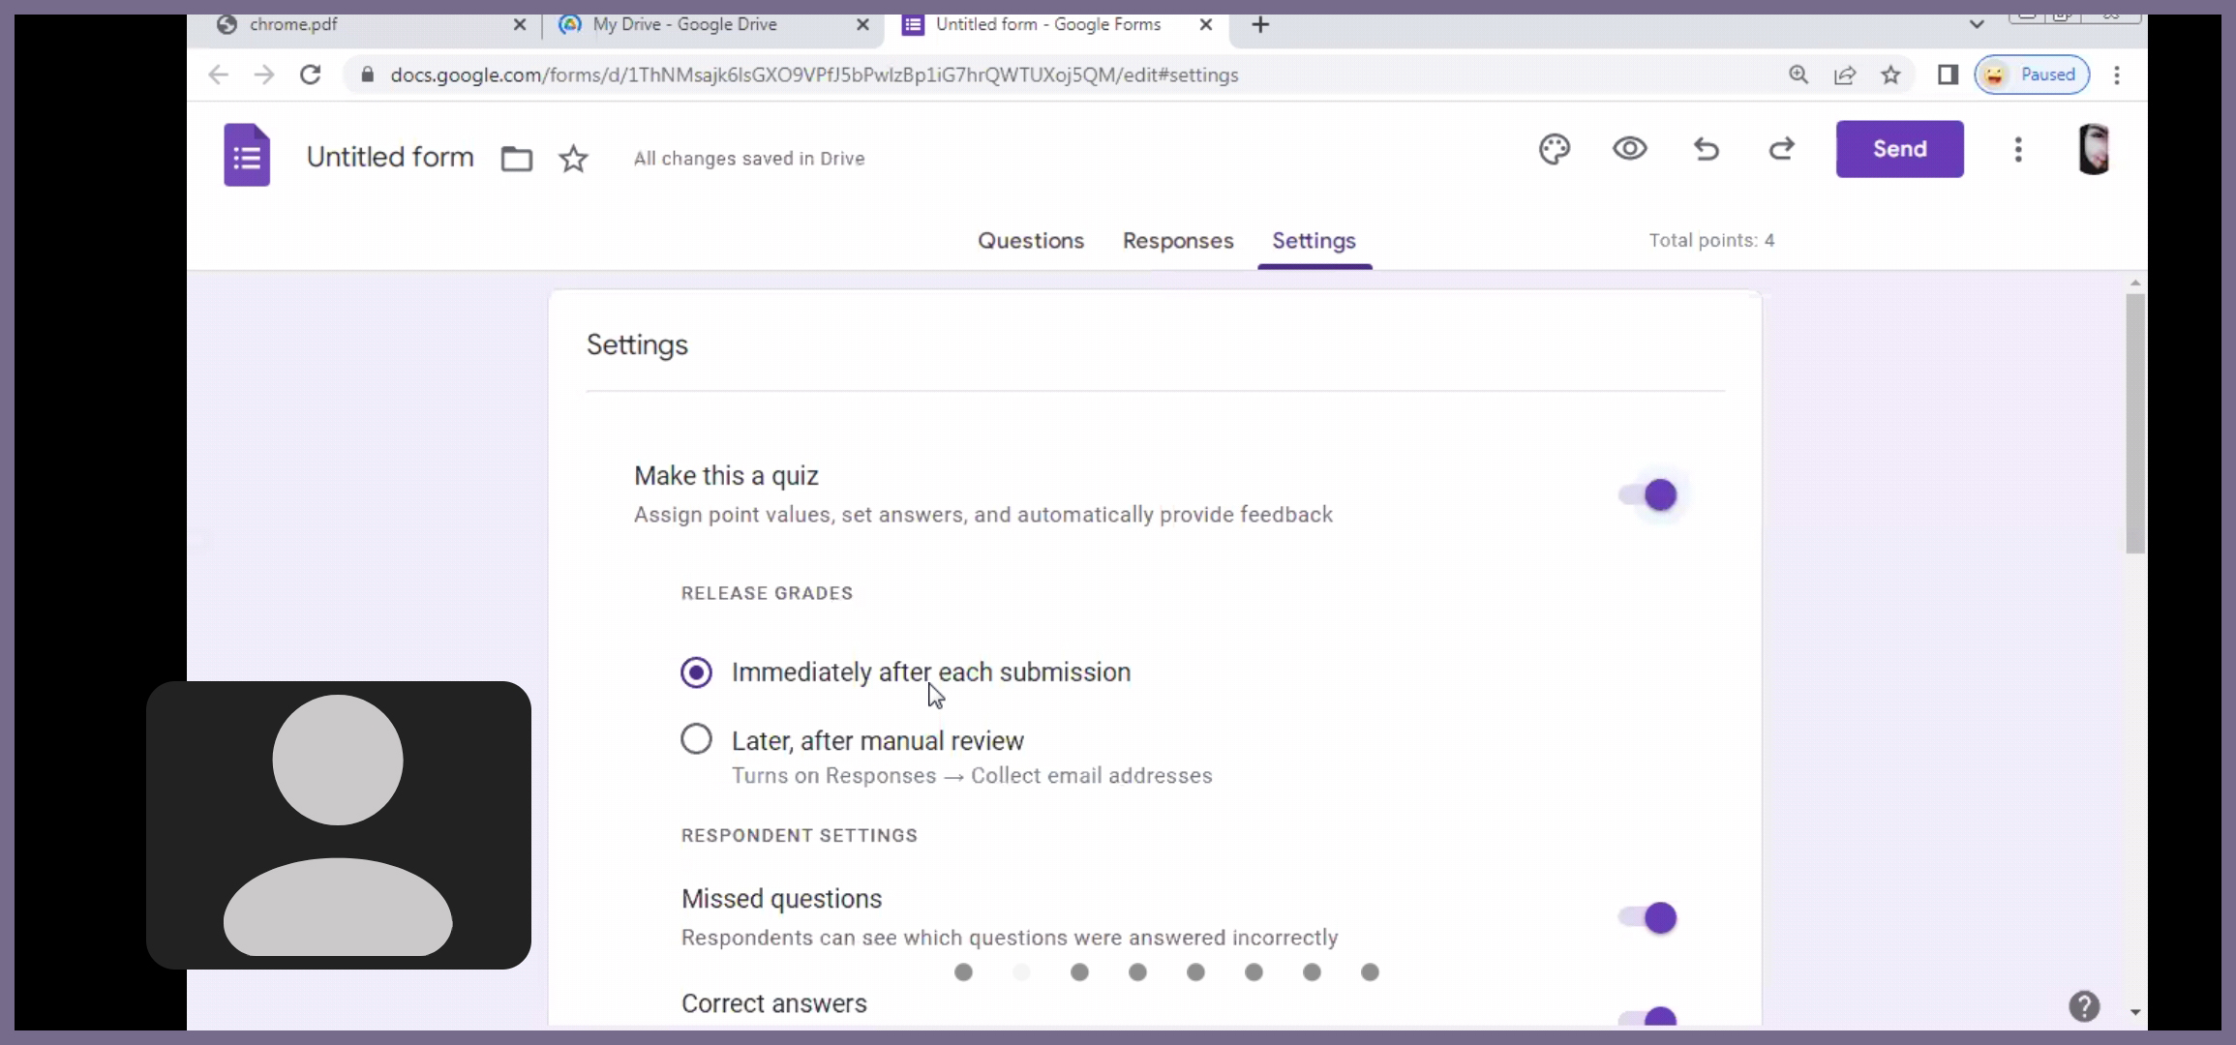
Task: Switch to the Responses tab
Action: 1177,241
